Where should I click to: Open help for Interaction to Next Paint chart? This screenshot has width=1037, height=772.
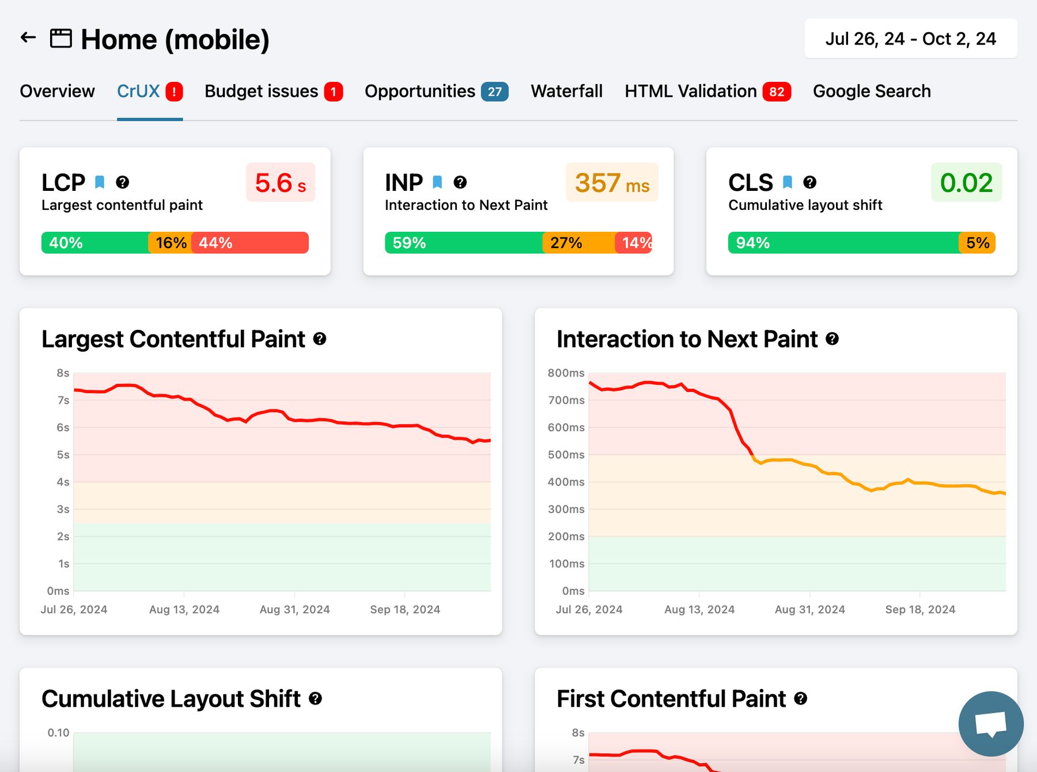[x=832, y=339]
